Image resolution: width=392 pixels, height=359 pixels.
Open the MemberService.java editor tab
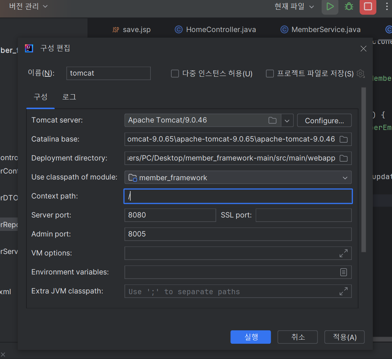(321, 29)
